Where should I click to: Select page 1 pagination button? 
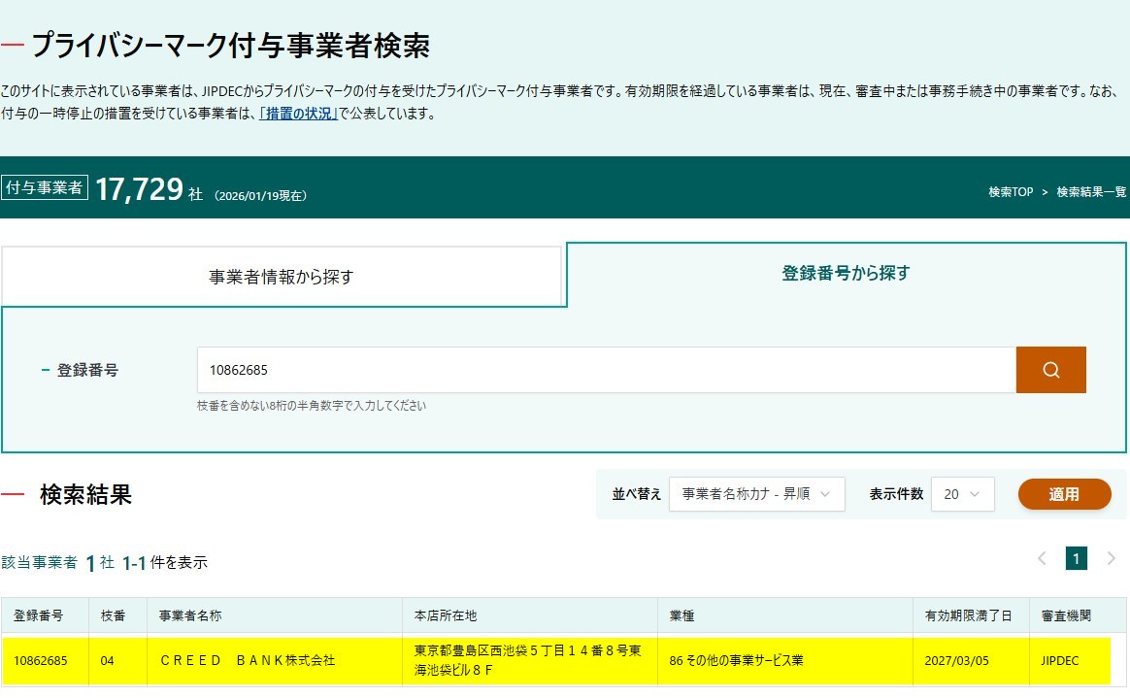(1076, 558)
